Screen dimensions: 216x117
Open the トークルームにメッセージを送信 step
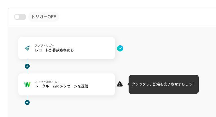tap(61, 86)
